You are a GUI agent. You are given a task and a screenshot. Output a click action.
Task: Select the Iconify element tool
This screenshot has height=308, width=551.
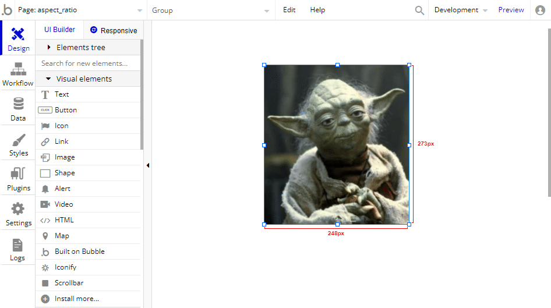point(88,267)
